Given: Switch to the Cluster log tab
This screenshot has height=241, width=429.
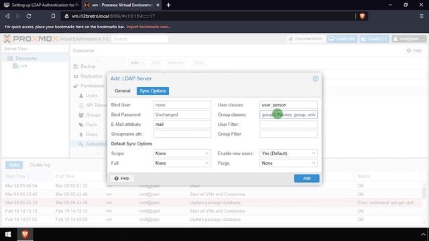Looking at the screenshot, I should pyautogui.click(x=40, y=165).
